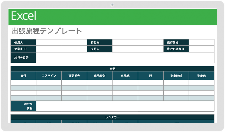225x132 pixels.
Task: Click the input cell beside 支配人
Action: coord(138,49)
